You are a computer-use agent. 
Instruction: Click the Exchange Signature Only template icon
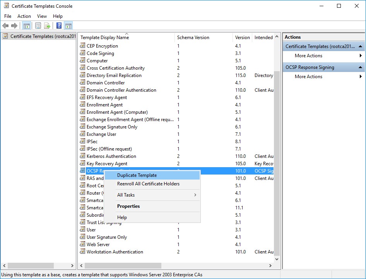coord(82,127)
